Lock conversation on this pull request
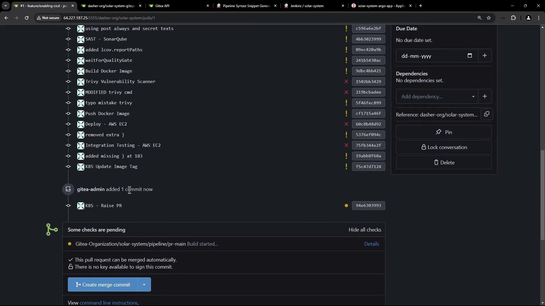Viewport: 545px width, 306px height. pos(444,147)
